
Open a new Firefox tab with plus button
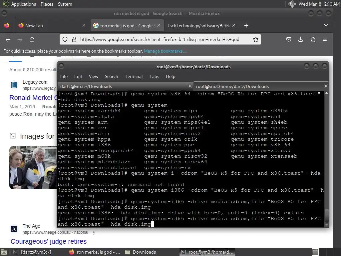pos(246,26)
